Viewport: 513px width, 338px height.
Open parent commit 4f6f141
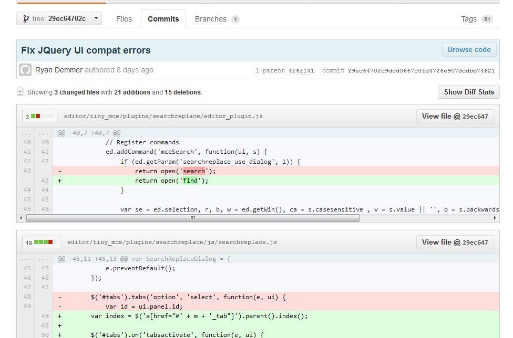[301, 70]
